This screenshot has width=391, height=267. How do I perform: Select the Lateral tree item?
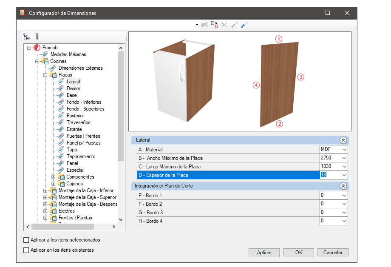(x=73, y=82)
